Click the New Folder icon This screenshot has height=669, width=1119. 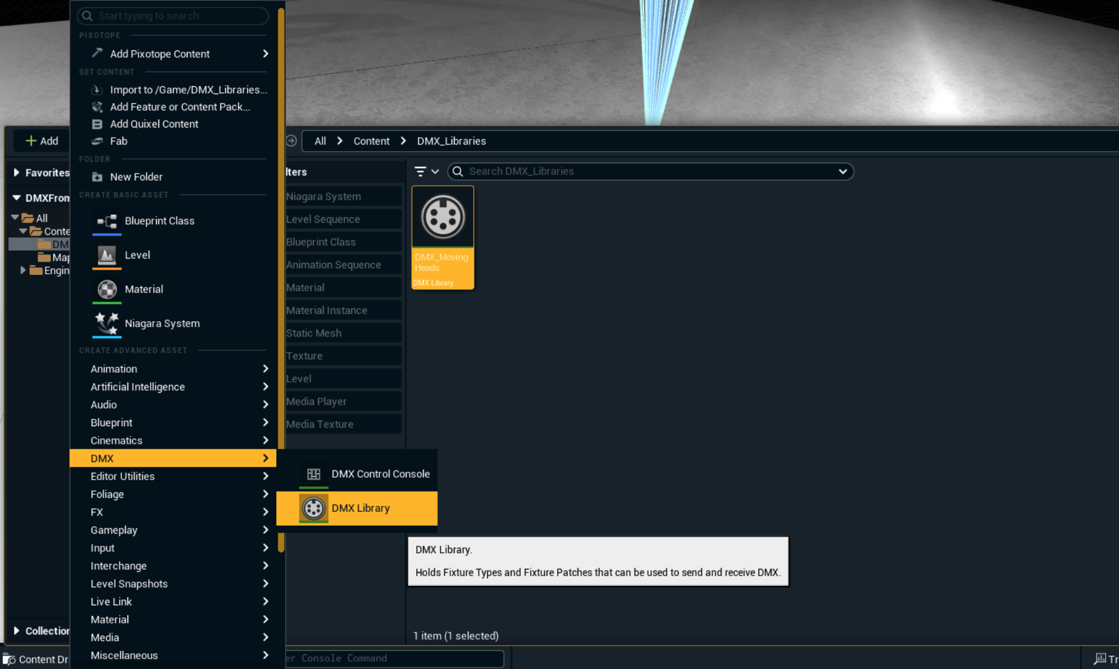[x=97, y=177]
